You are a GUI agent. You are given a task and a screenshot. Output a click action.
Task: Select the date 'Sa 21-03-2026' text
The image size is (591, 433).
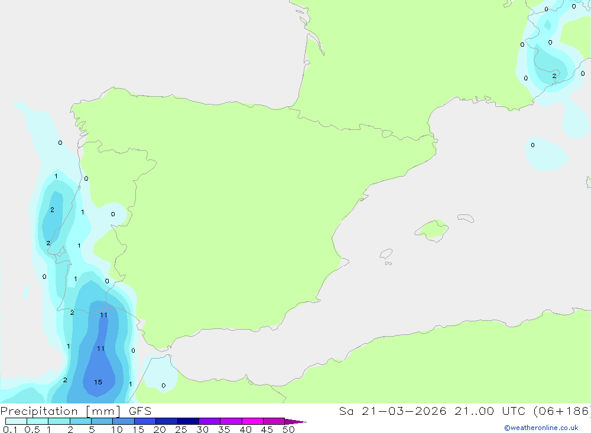(x=393, y=411)
